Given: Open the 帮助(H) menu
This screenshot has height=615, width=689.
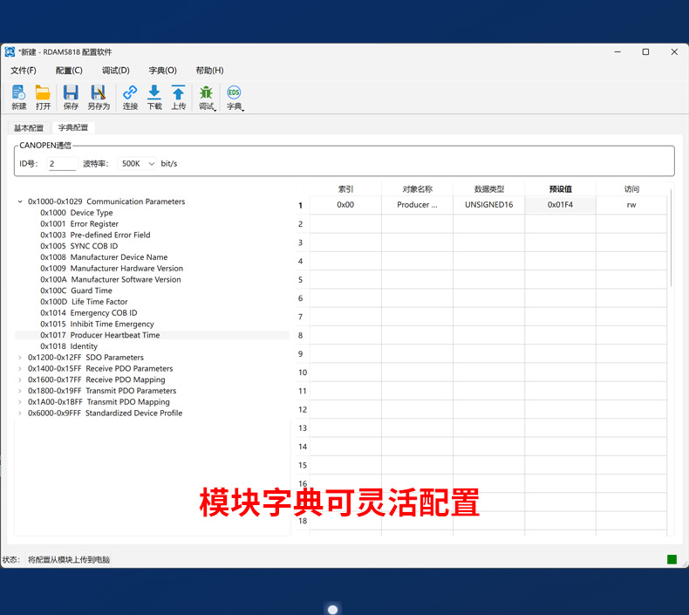Looking at the screenshot, I should point(209,71).
